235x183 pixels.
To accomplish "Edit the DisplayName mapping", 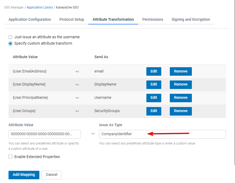I will point(154,84).
